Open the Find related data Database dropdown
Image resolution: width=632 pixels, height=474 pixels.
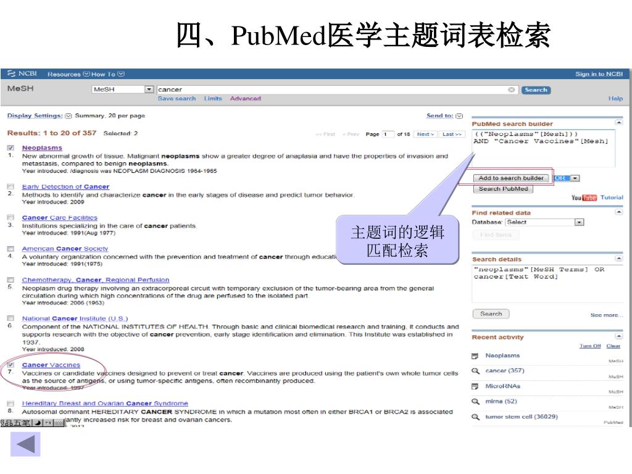[544, 222]
